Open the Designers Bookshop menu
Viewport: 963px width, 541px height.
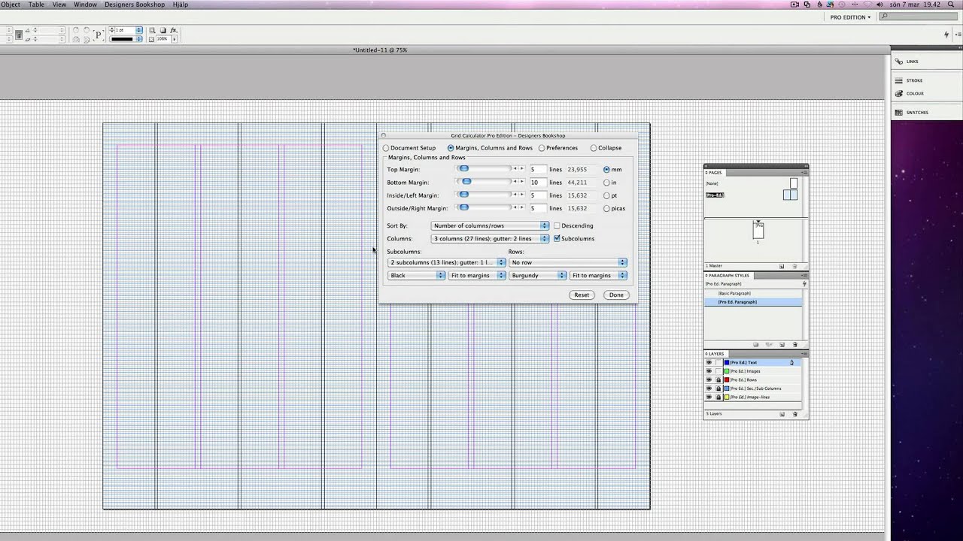[x=135, y=5]
